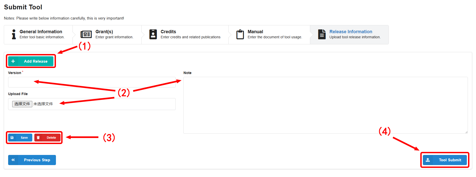Click the clipboard icon for Manual step

point(240,34)
